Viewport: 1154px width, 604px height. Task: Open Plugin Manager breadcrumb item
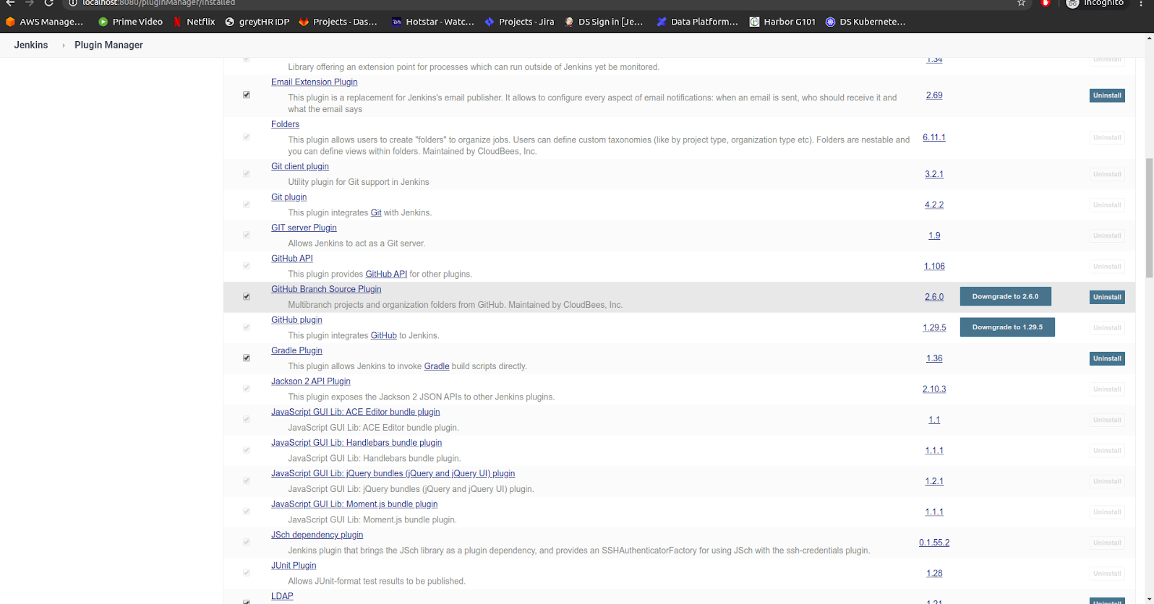tap(108, 45)
